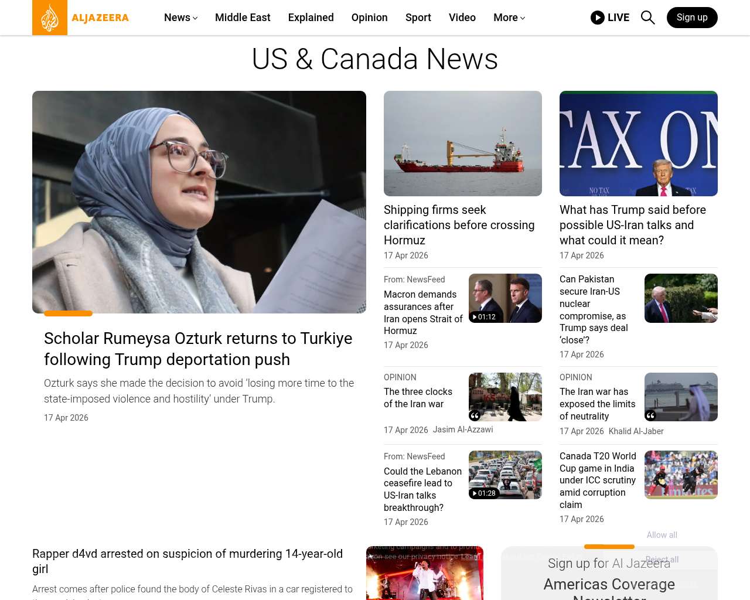
Task: View author Jasim Al-Azzawi
Action: [463, 429]
